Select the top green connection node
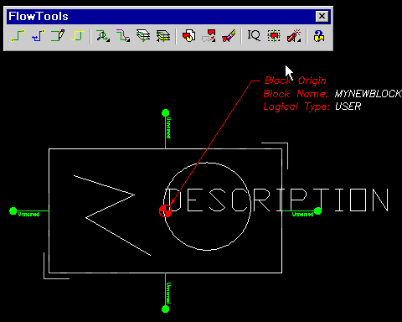This screenshot has height=322, width=402. [165, 113]
